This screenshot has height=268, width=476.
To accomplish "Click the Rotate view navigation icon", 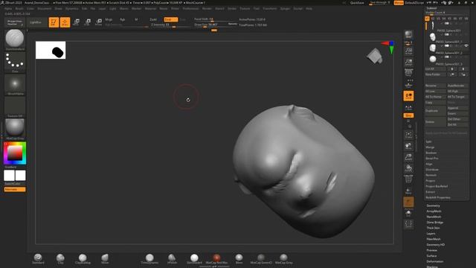I will pos(408,168).
